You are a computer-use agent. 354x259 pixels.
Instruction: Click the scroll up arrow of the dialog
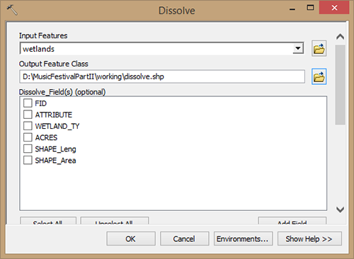point(340,37)
